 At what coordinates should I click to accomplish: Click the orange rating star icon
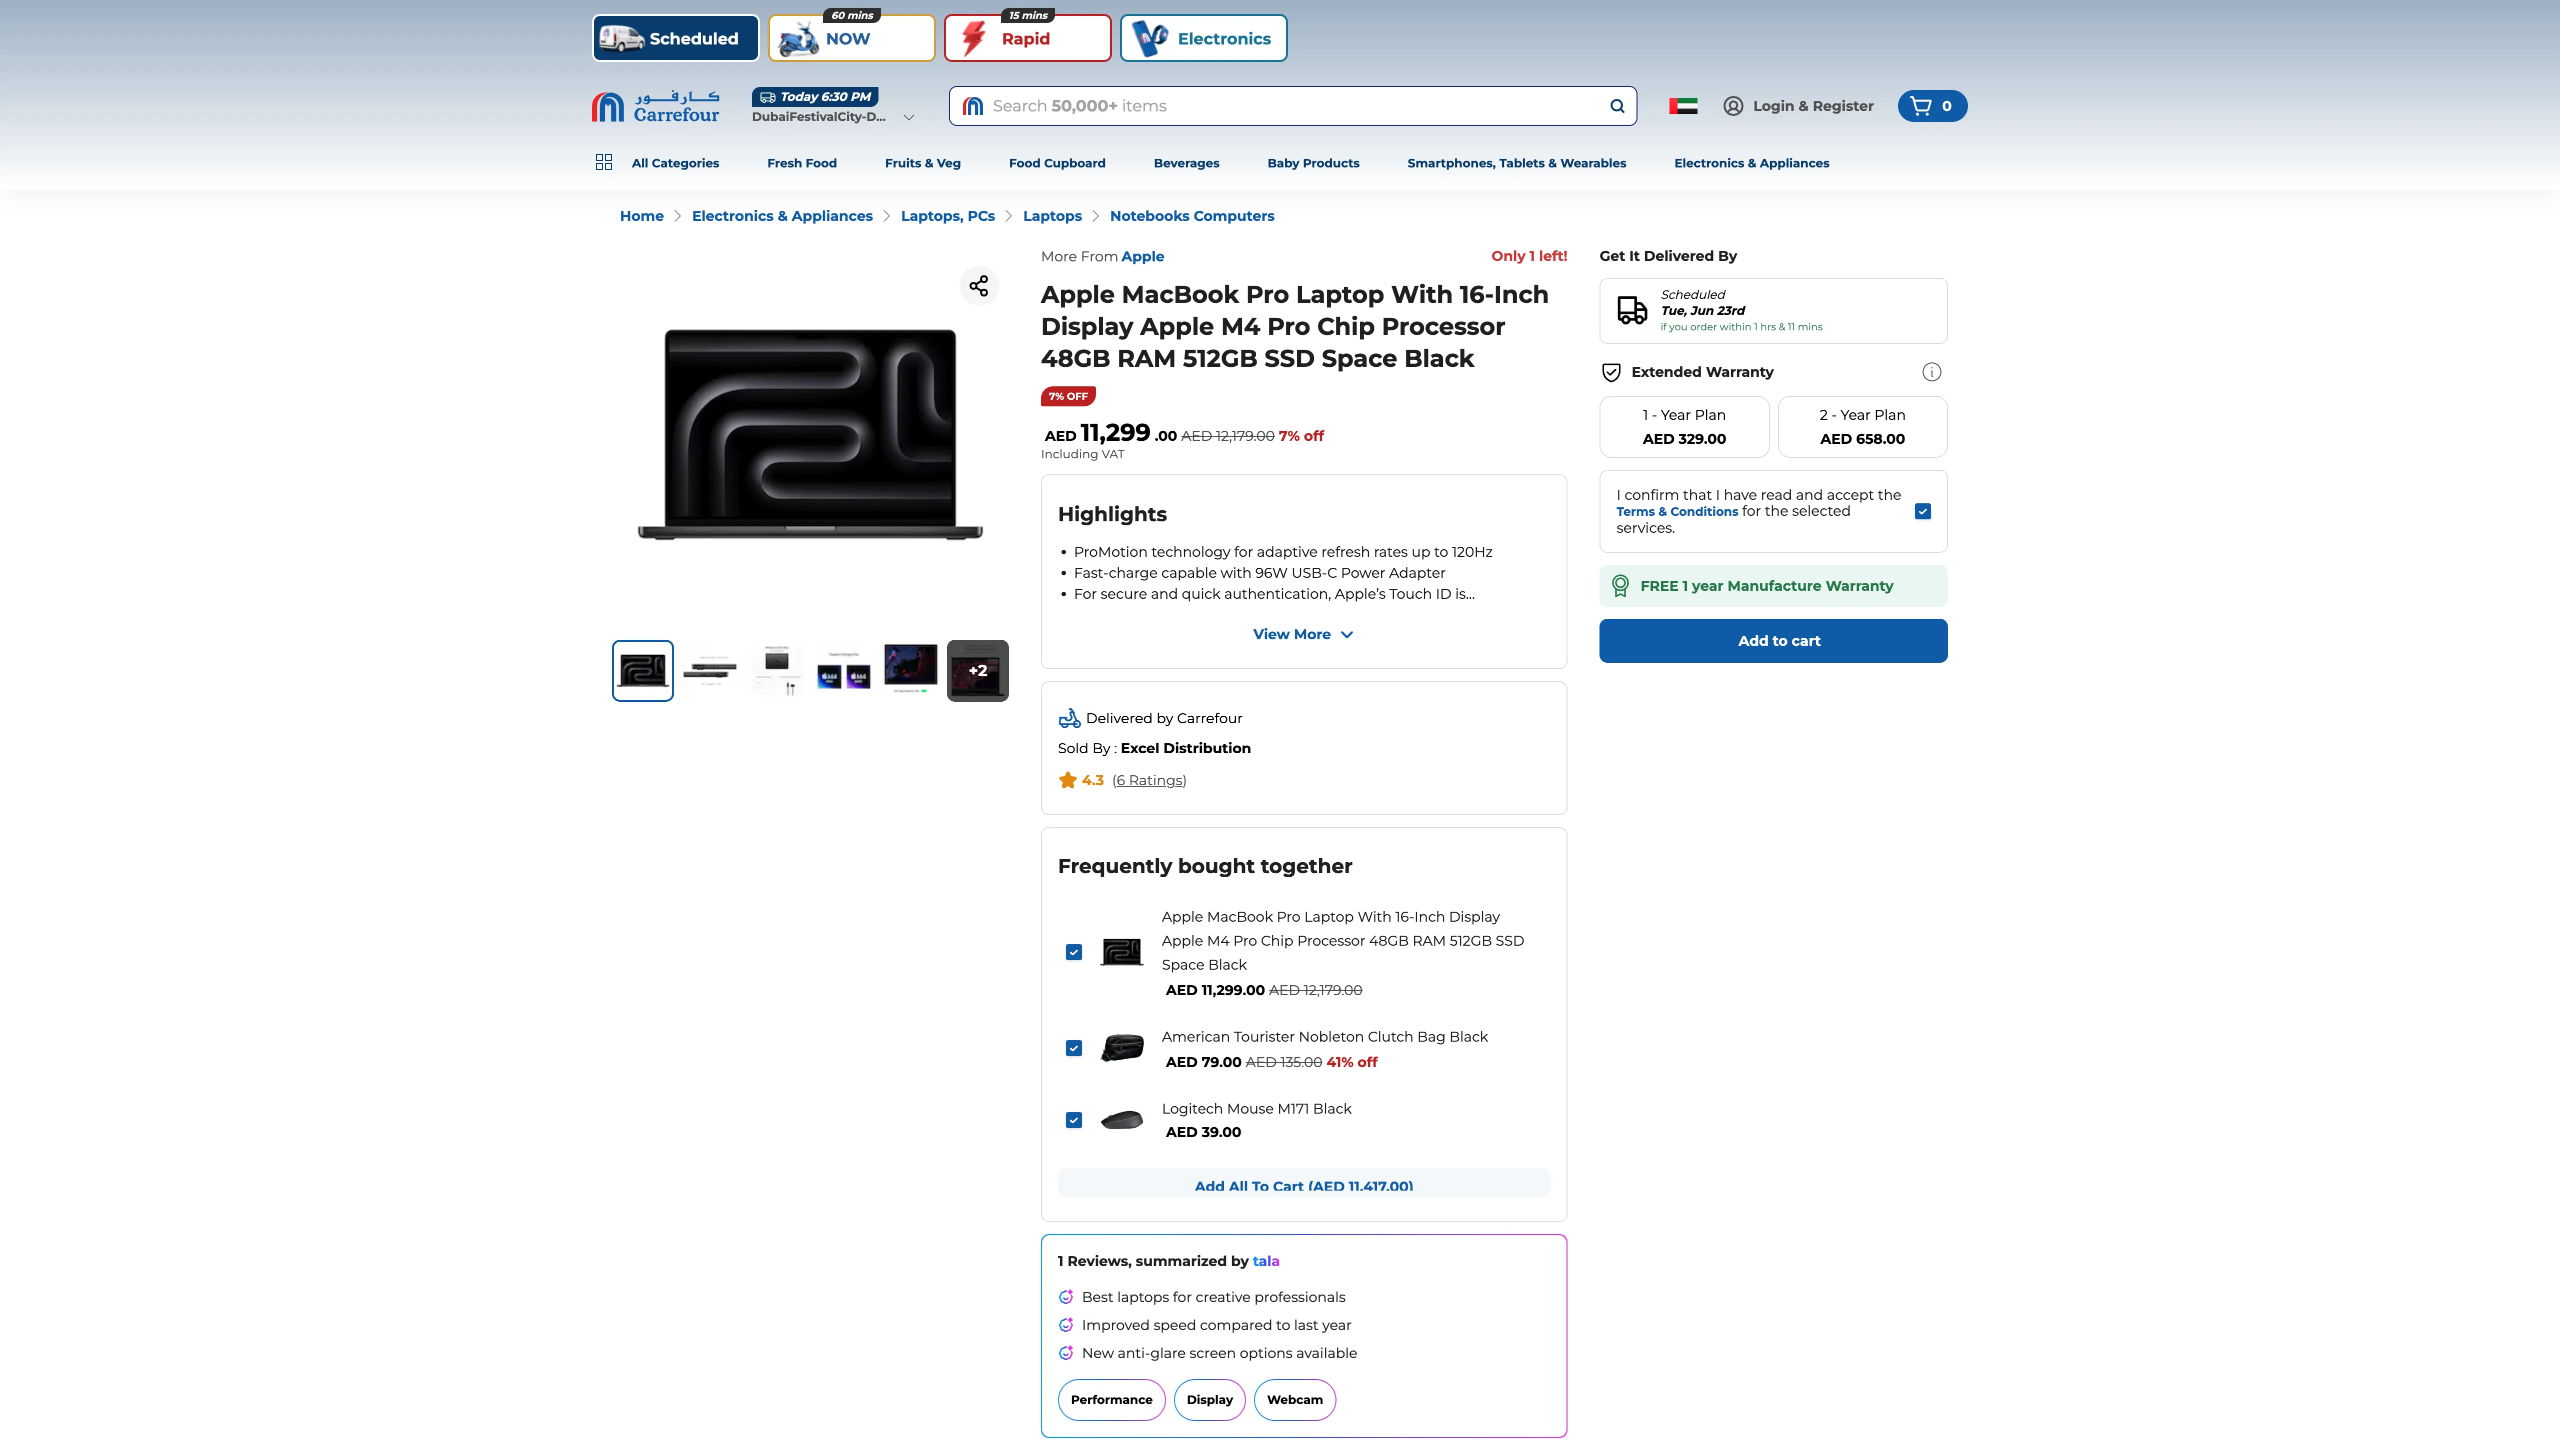tap(1067, 780)
